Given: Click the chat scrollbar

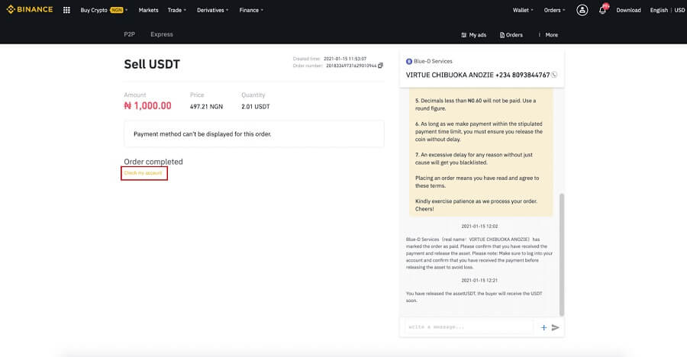Looking at the screenshot, I should point(562,254).
